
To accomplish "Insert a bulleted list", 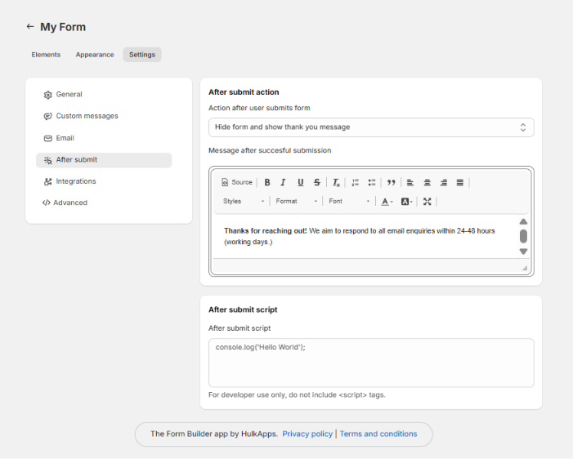I will [372, 182].
